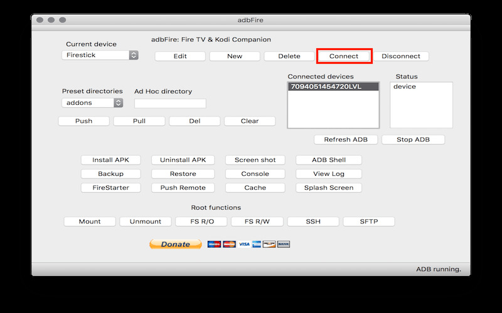Open the Current device Firestick dropdown
The image size is (502, 313).
[100, 55]
